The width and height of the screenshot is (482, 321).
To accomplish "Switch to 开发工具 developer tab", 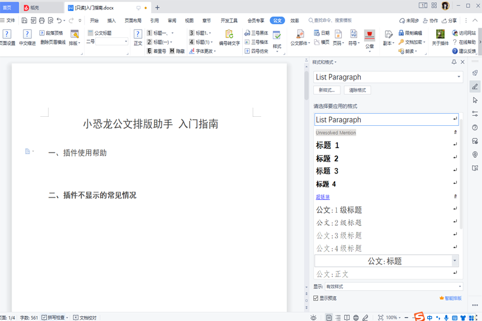I will [229, 20].
